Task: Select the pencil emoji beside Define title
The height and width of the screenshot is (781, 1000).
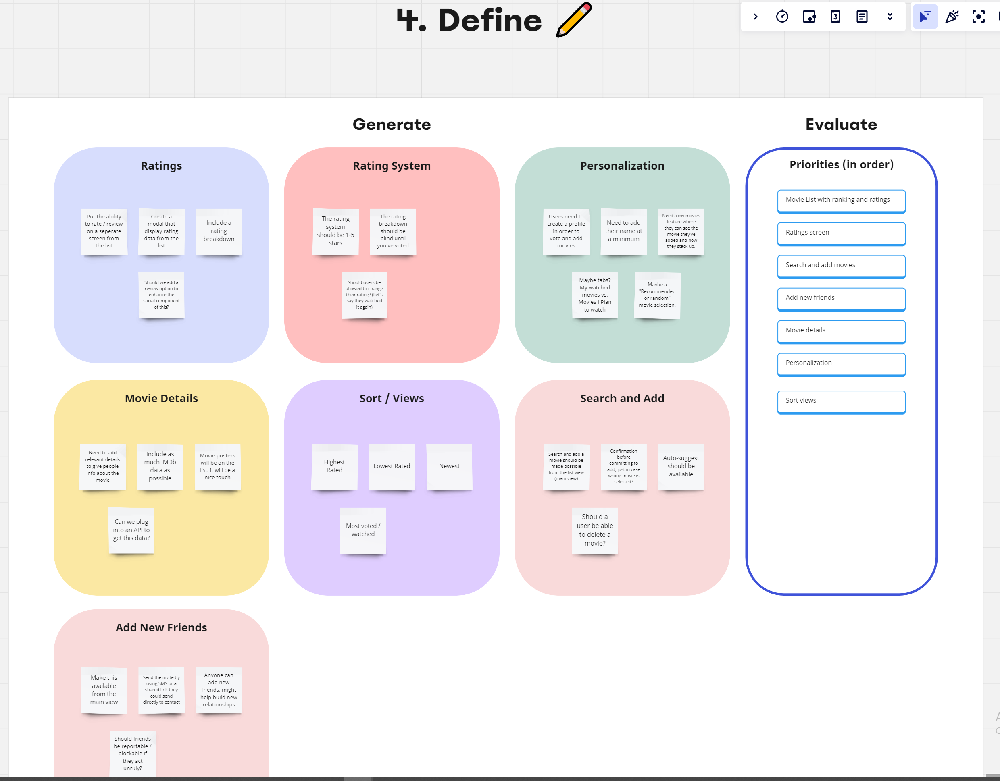Action: [574, 20]
